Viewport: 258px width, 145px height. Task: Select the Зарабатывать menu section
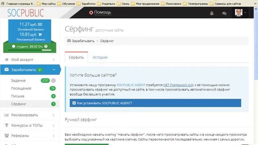tap(30, 70)
